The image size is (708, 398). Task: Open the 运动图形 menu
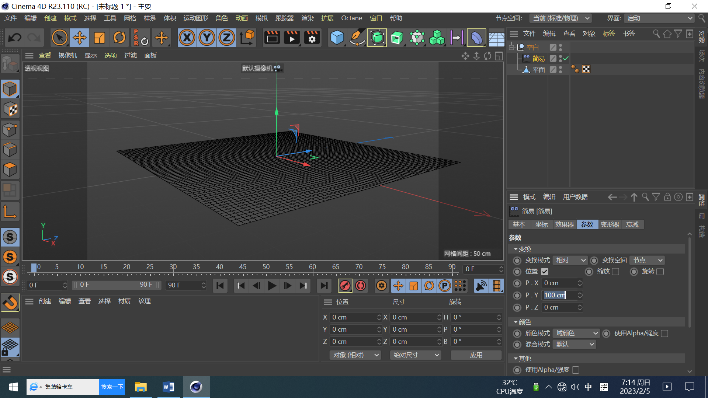tap(196, 18)
